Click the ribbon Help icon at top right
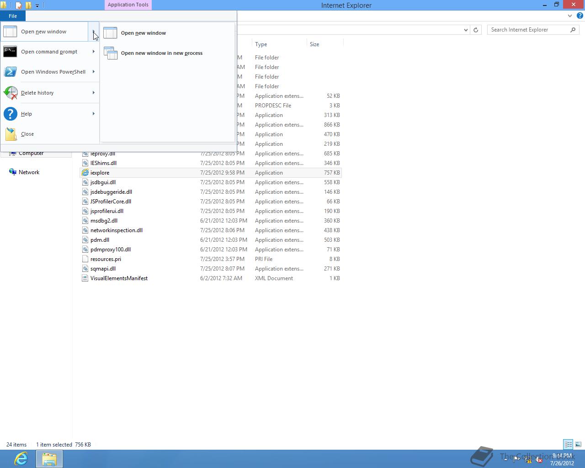Image resolution: width=585 pixels, height=468 pixels. point(580,16)
